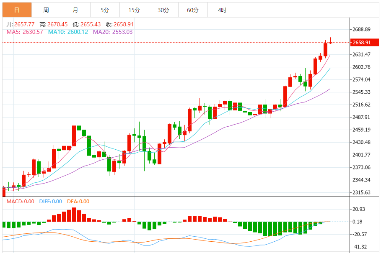Click the DIFF: 0.00 indicator label
381x253 pixels.
tap(51, 202)
